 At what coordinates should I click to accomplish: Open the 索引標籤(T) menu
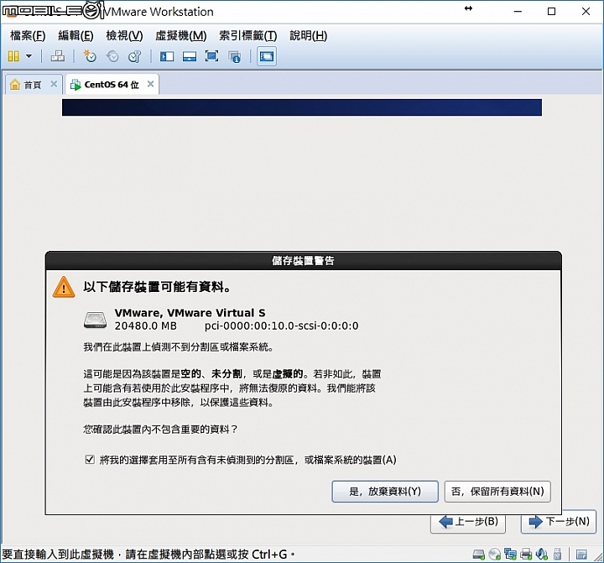[x=248, y=35]
